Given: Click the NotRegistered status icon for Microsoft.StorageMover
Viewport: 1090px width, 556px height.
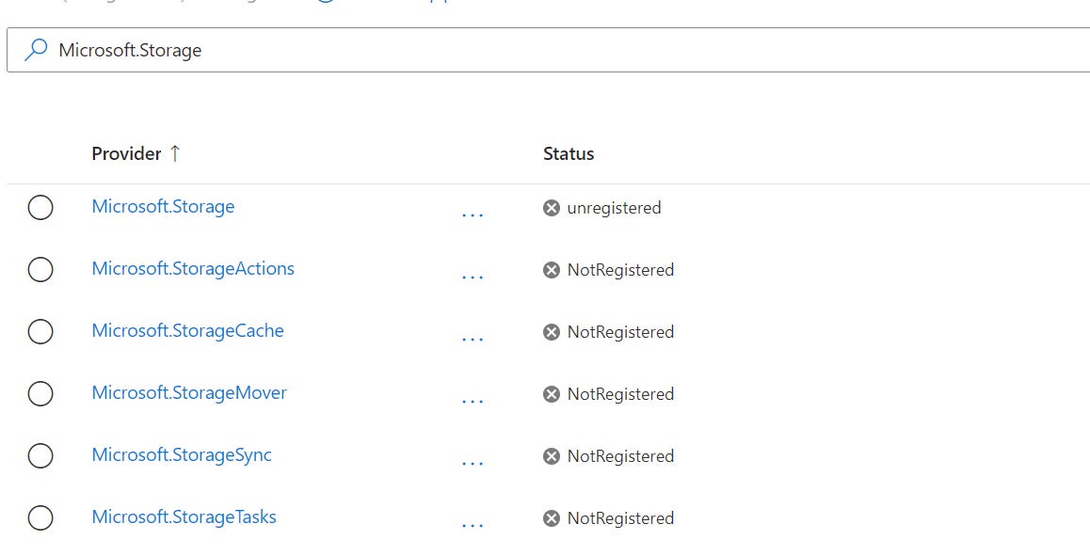Looking at the screenshot, I should (552, 394).
